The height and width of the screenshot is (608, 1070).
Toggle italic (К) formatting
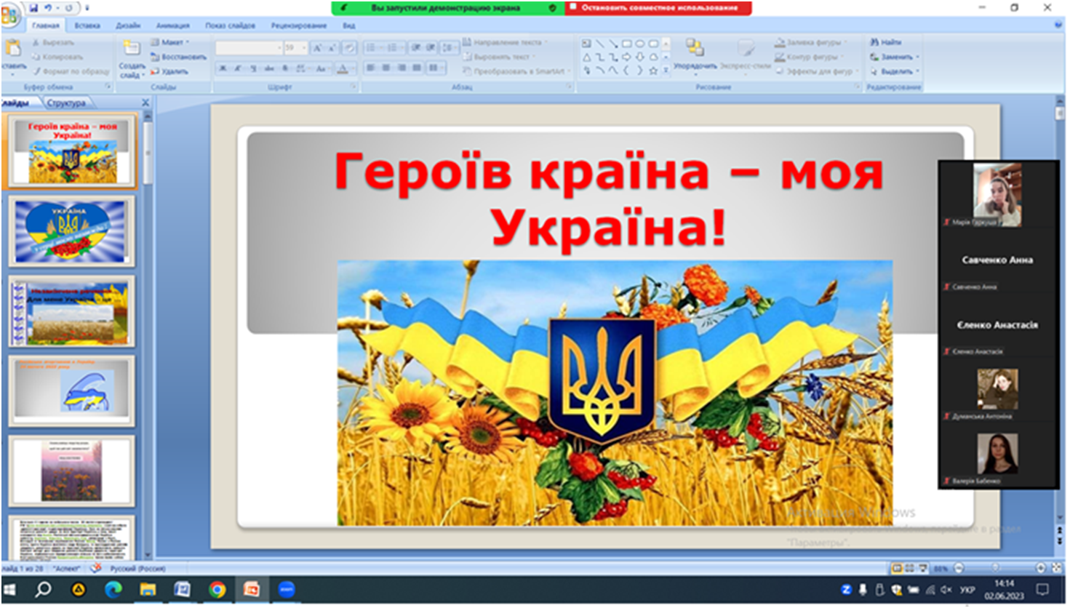point(238,68)
